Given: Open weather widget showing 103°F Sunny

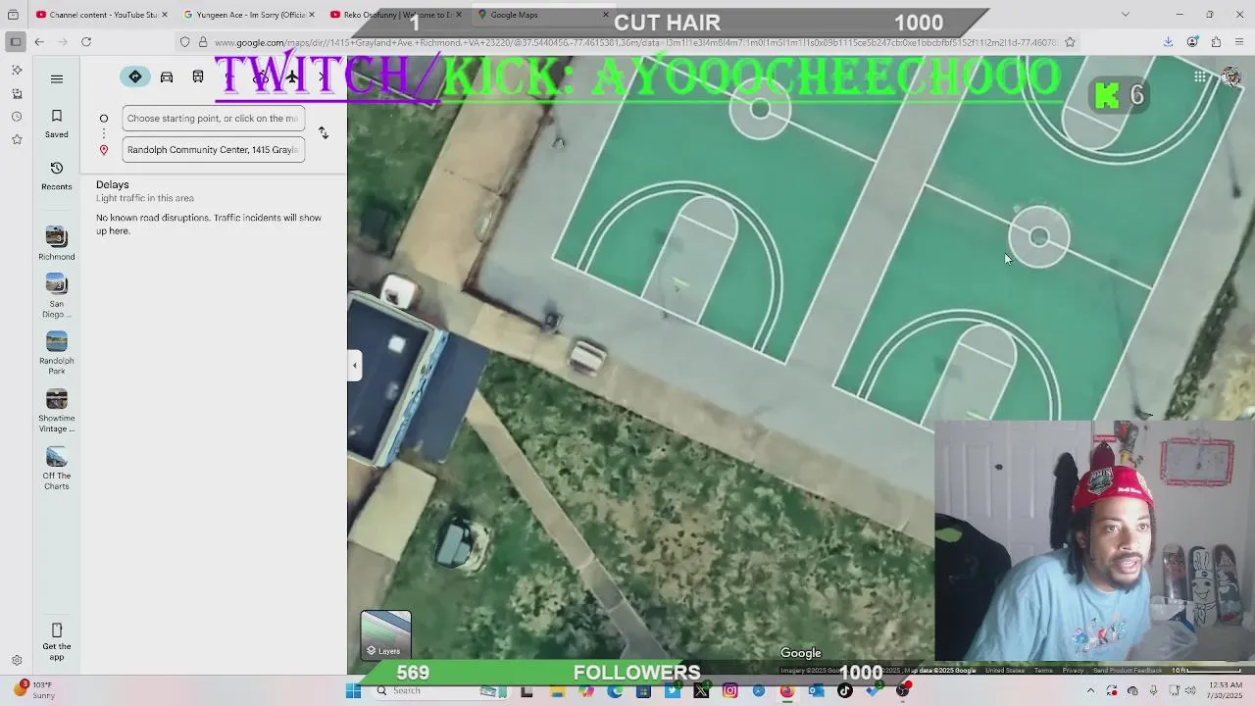Looking at the screenshot, I should point(35,690).
